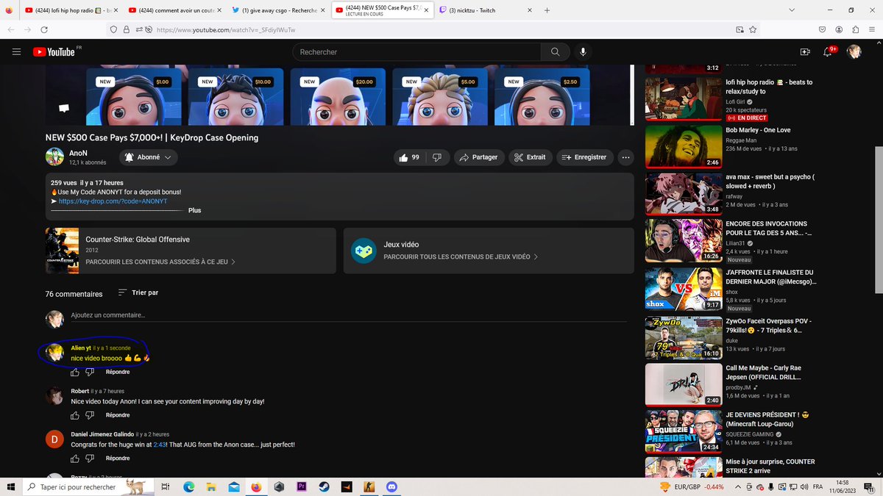Switch to the give away csgo tab
Screen dimensions: 883x496
click(x=279, y=10)
